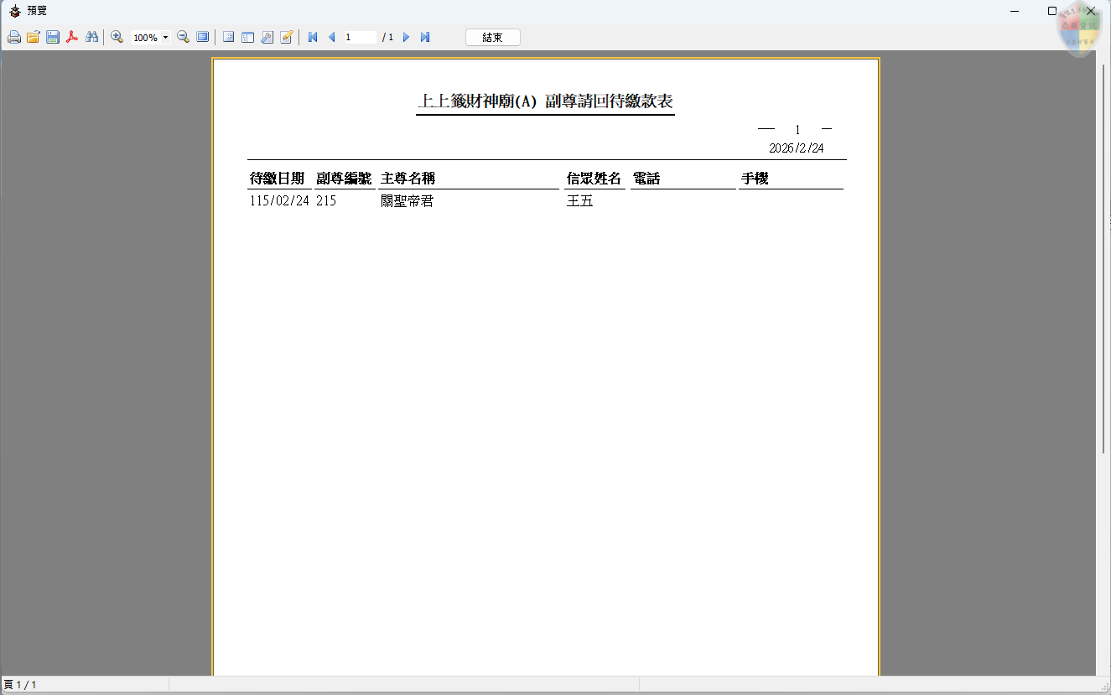Image resolution: width=1111 pixels, height=695 pixels.
Task: Open Find with the binoculars icon
Action: (92, 38)
